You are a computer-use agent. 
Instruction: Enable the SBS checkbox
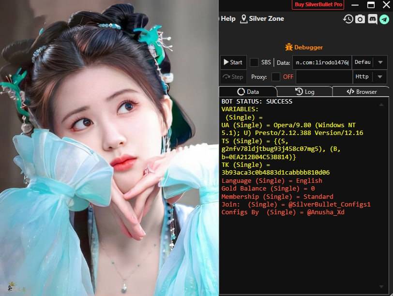[254, 62]
